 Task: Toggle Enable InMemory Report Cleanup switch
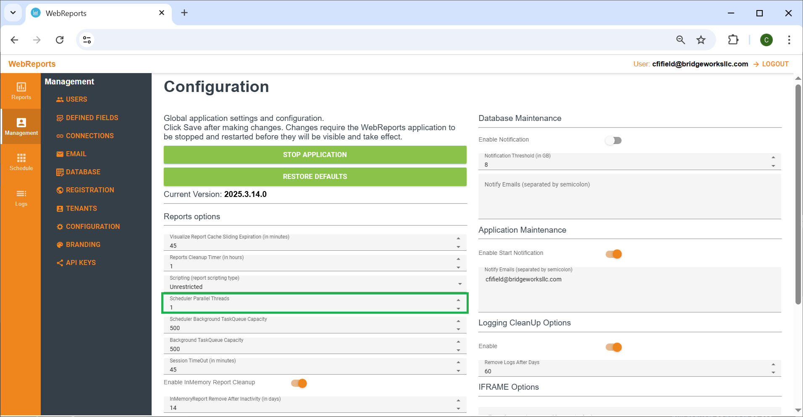[x=299, y=383]
